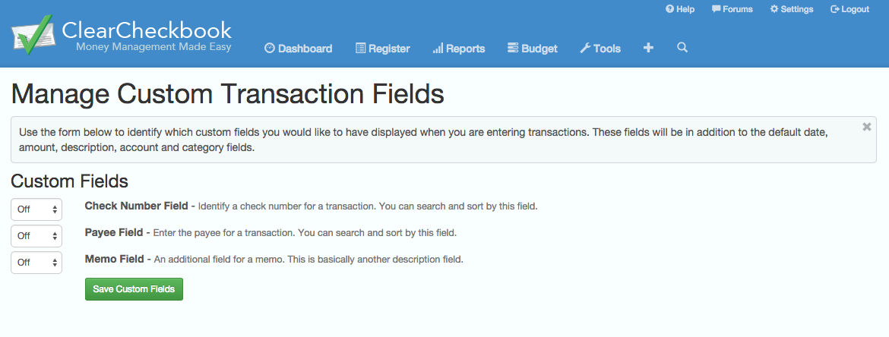Open the Payee Field Off dropdown
This screenshot has width=889, height=337.
(x=36, y=235)
